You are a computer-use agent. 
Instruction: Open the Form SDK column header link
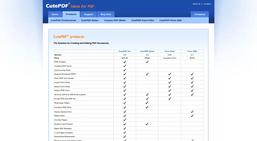(192, 51)
